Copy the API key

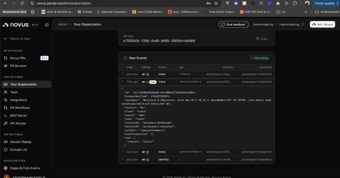pos(262,39)
